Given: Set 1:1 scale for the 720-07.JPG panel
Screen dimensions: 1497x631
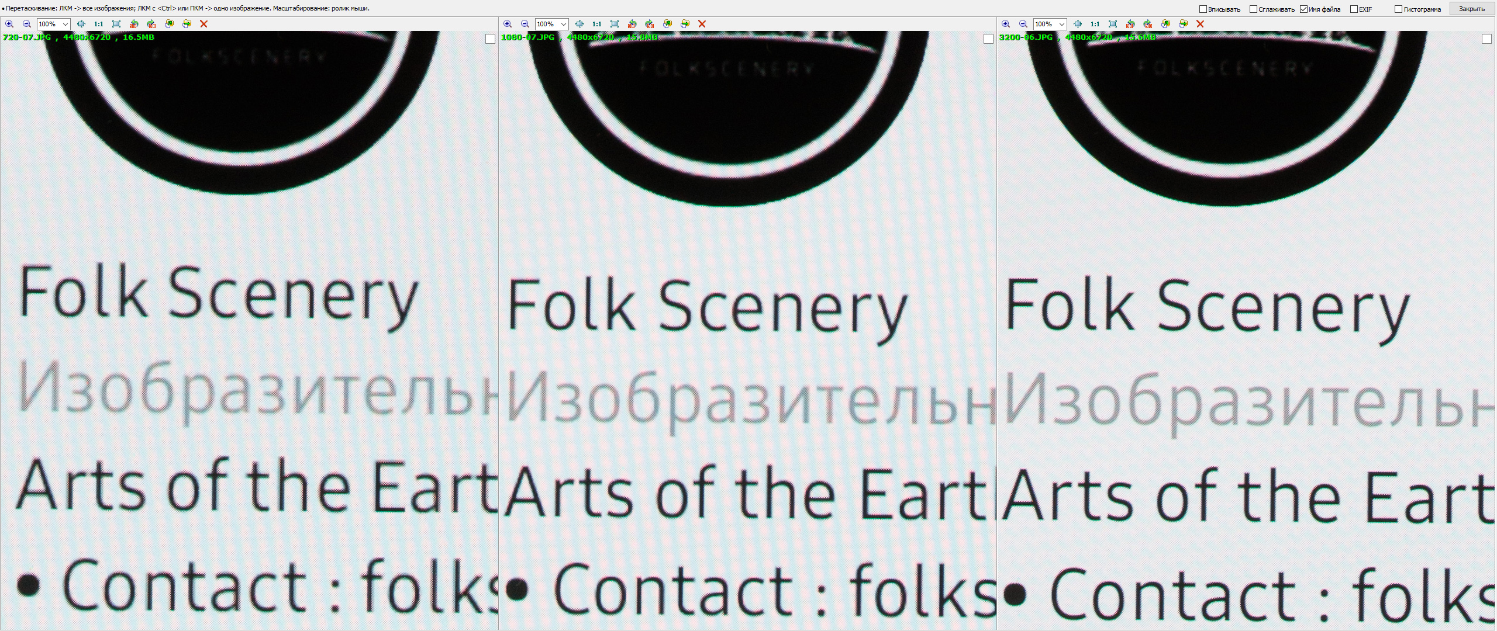Looking at the screenshot, I should (x=99, y=24).
